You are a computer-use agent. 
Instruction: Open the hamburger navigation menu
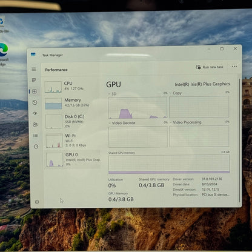[x=34, y=69]
